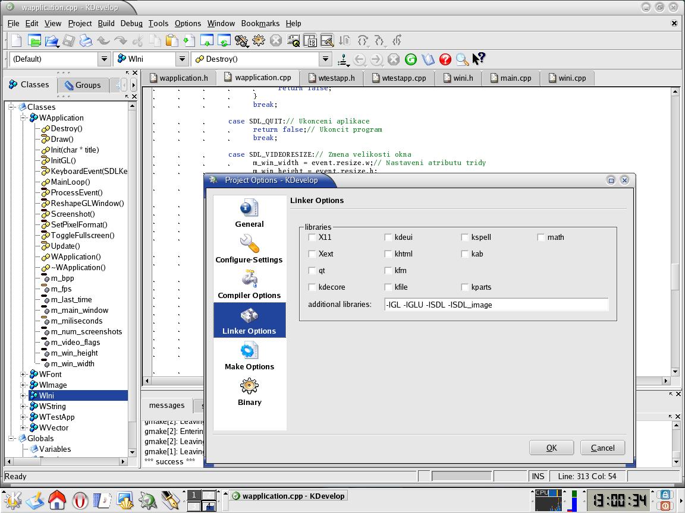The image size is (685, 513).
Task: Click the magnifying glass search icon
Action: click(462, 59)
